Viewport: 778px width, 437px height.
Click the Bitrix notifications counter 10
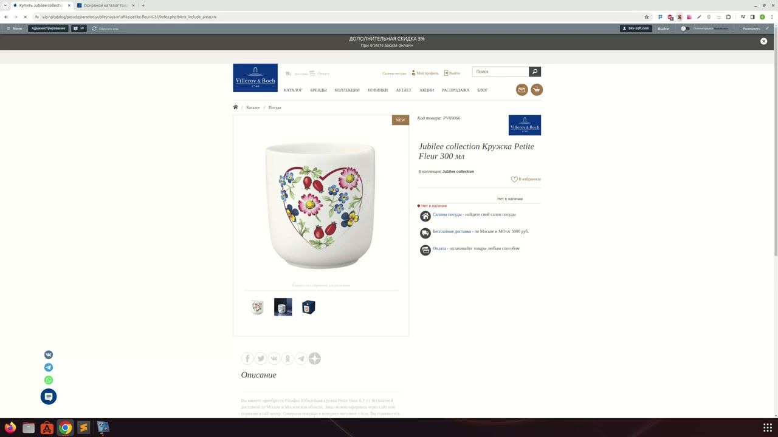coord(79,29)
